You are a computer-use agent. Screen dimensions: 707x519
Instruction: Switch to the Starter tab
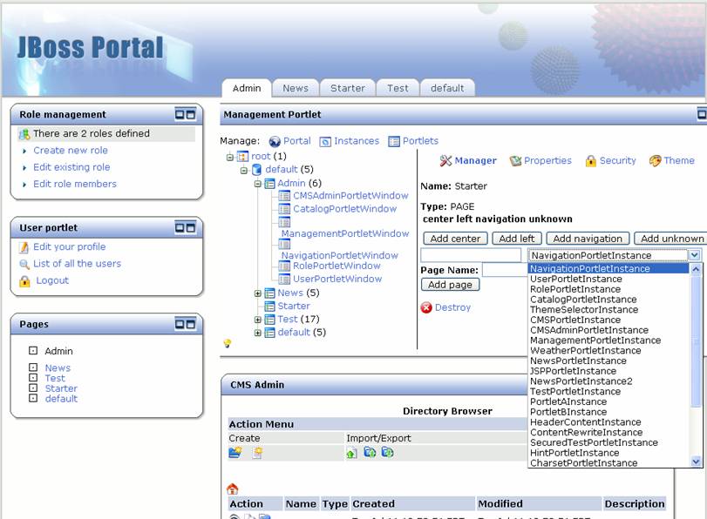pyautogui.click(x=348, y=88)
